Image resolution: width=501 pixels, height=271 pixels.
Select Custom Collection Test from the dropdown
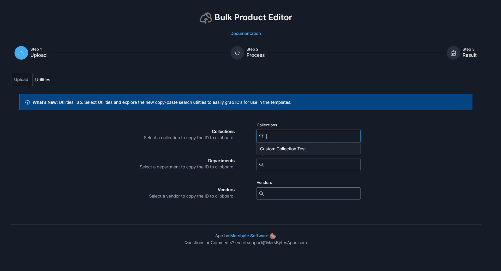point(283,149)
